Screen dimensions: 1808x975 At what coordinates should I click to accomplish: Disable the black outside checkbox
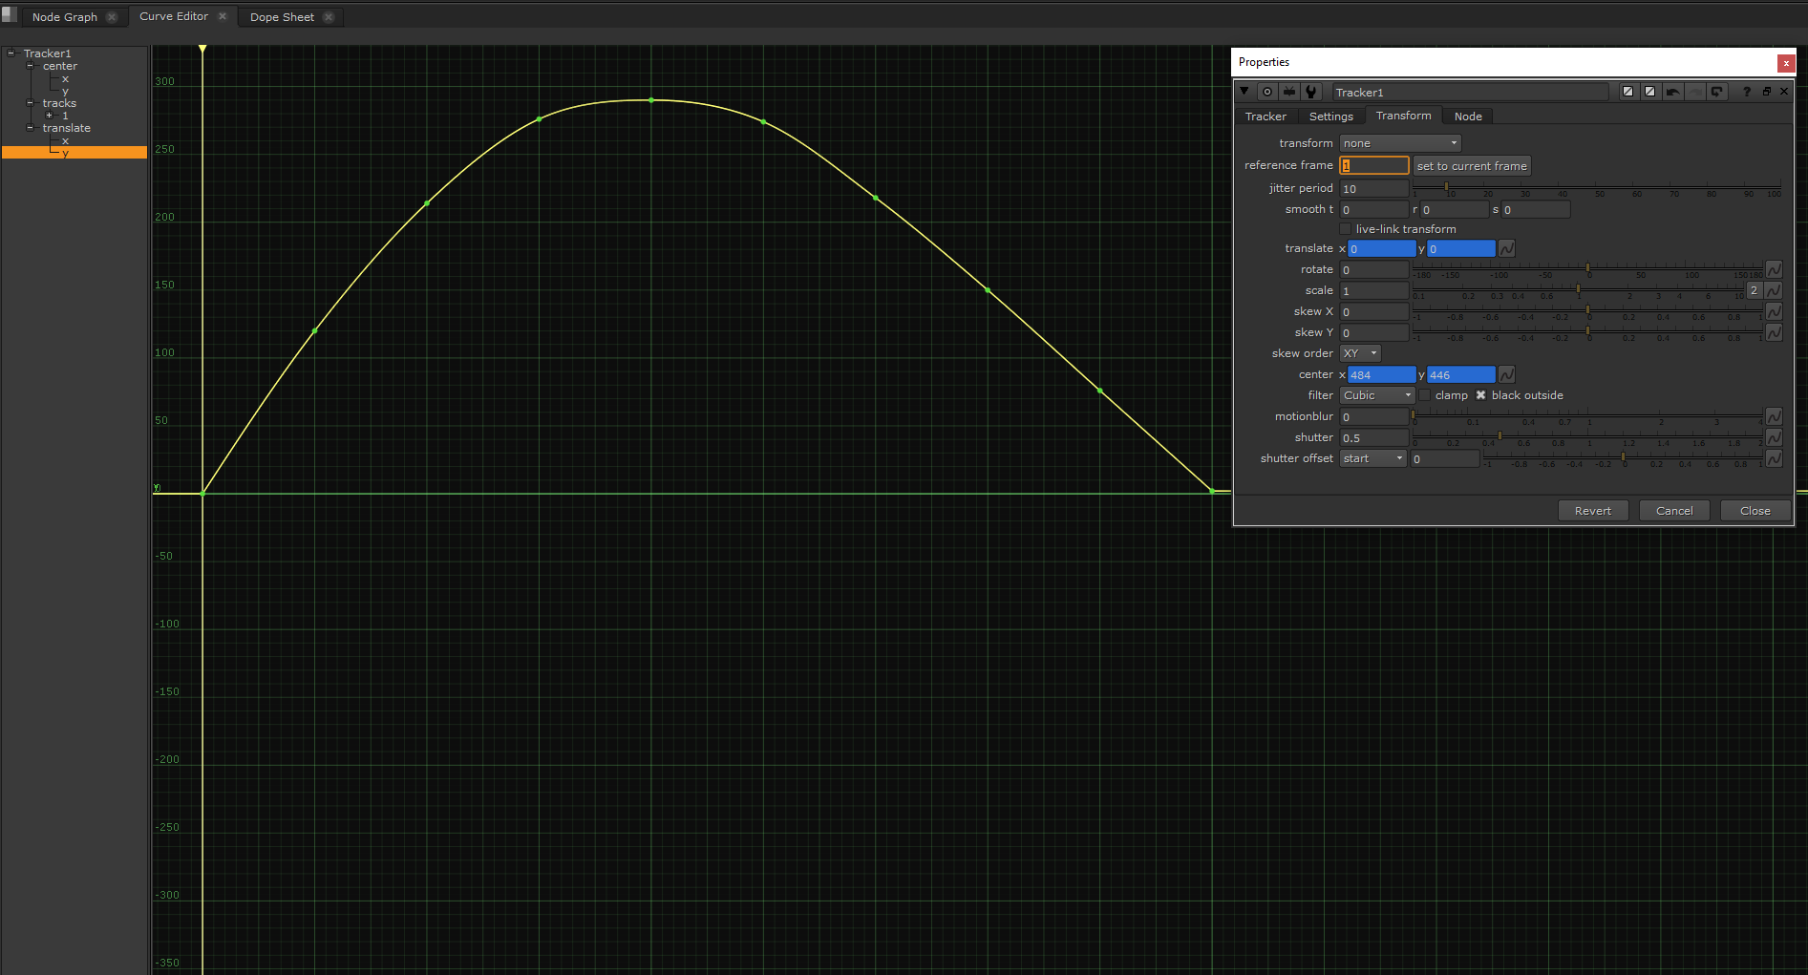pos(1480,394)
